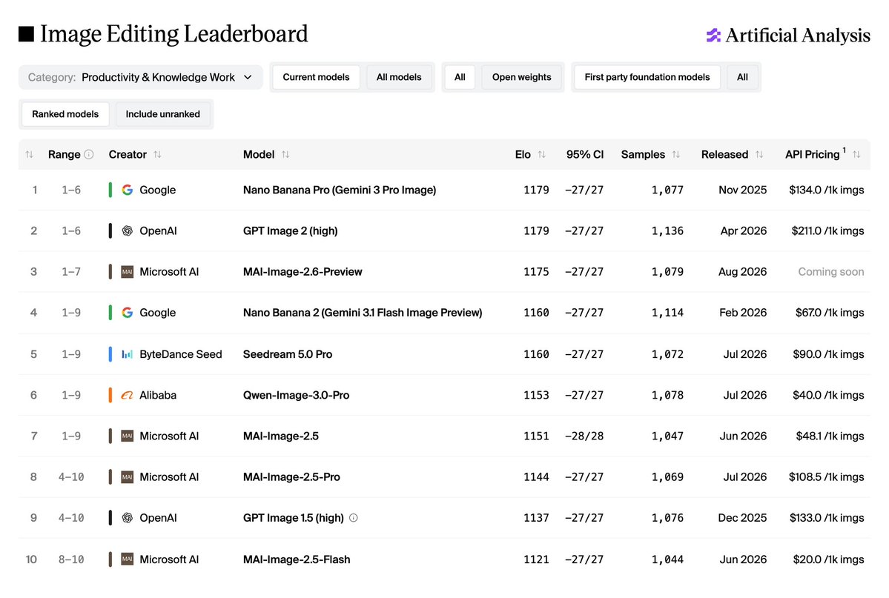The height and width of the screenshot is (598, 889).
Task: Sort table by API Pricing arrows
Action: point(856,154)
